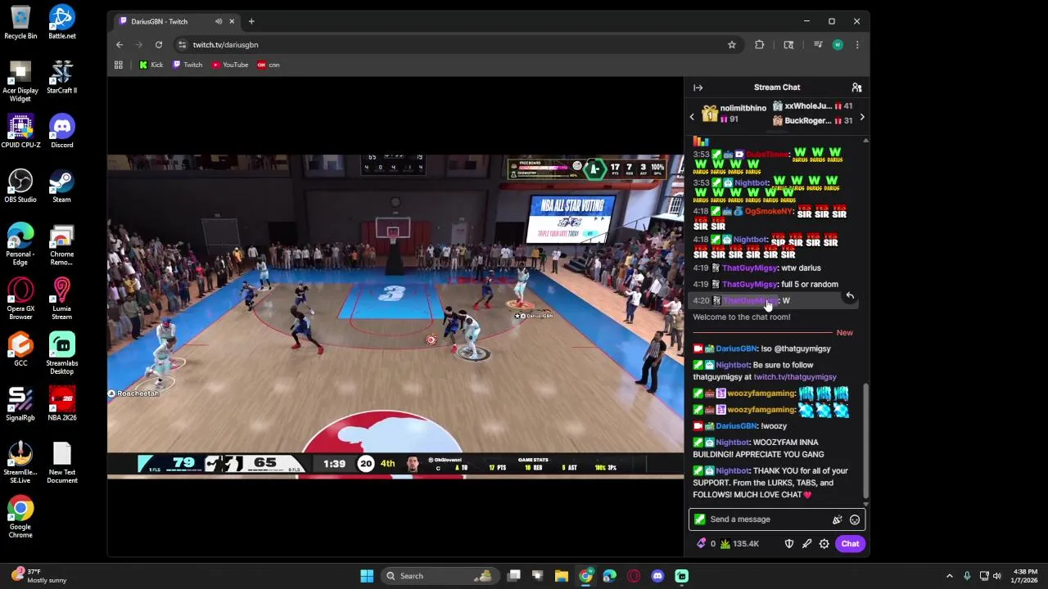Open File Explorer from taskbar
Image resolution: width=1048 pixels, height=589 pixels.
pos(562,576)
